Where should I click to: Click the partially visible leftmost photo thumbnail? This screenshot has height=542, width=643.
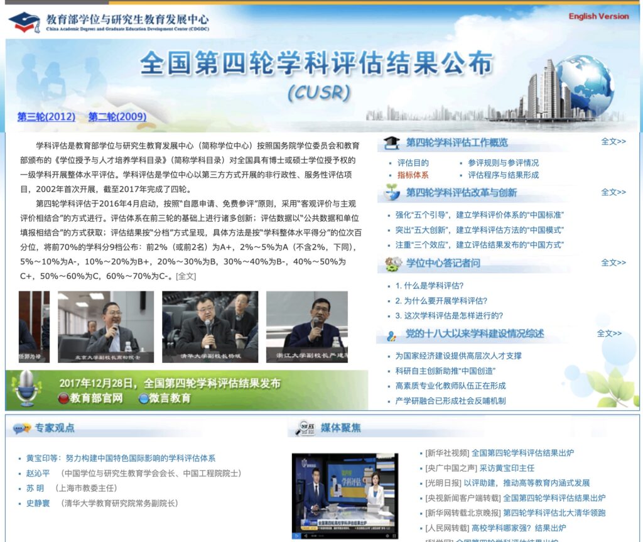point(34,327)
